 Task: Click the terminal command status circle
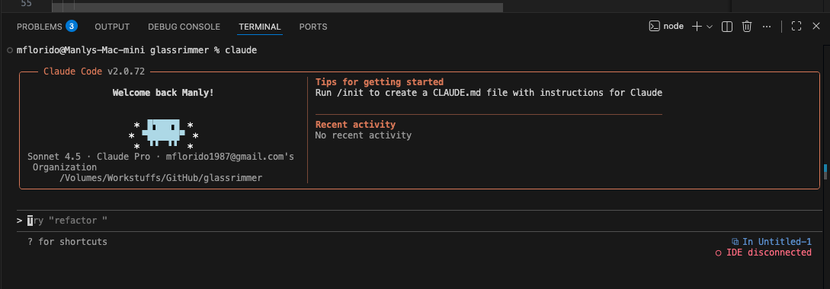(10, 50)
